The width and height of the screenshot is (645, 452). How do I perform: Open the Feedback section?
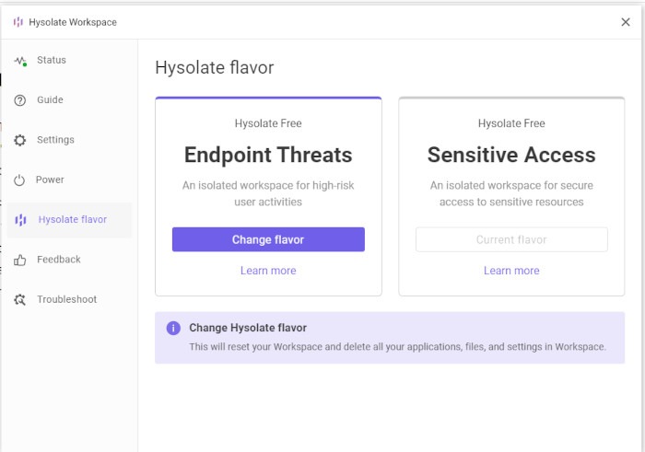click(x=59, y=260)
